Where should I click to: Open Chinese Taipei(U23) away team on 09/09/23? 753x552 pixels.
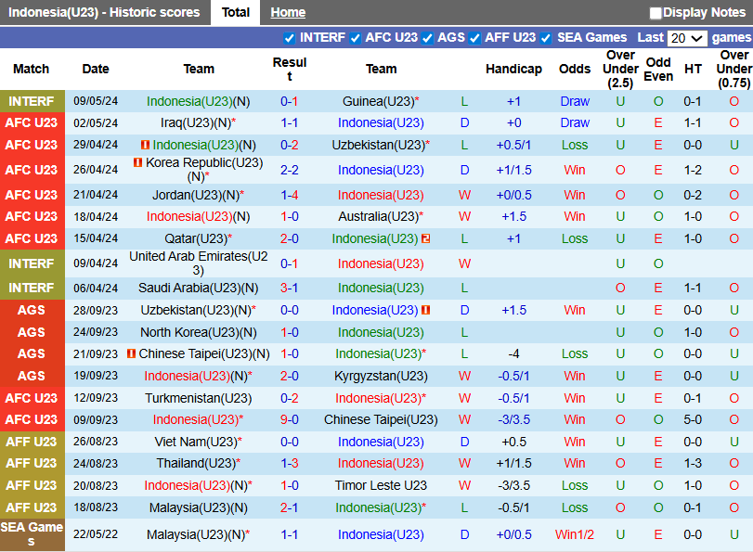381,419
